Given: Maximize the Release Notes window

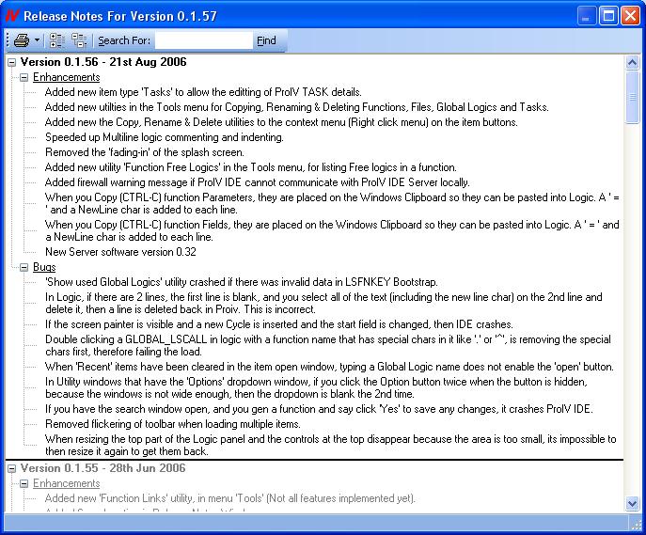Looking at the screenshot, I should click(x=608, y=16).
